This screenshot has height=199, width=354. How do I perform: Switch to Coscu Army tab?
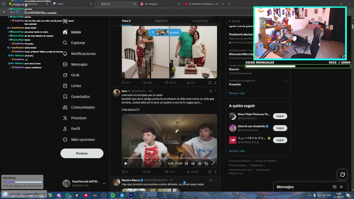pos(200,21)
